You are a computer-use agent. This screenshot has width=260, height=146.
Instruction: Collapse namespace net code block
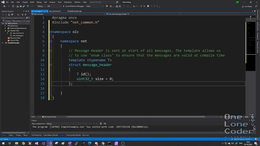51,41
